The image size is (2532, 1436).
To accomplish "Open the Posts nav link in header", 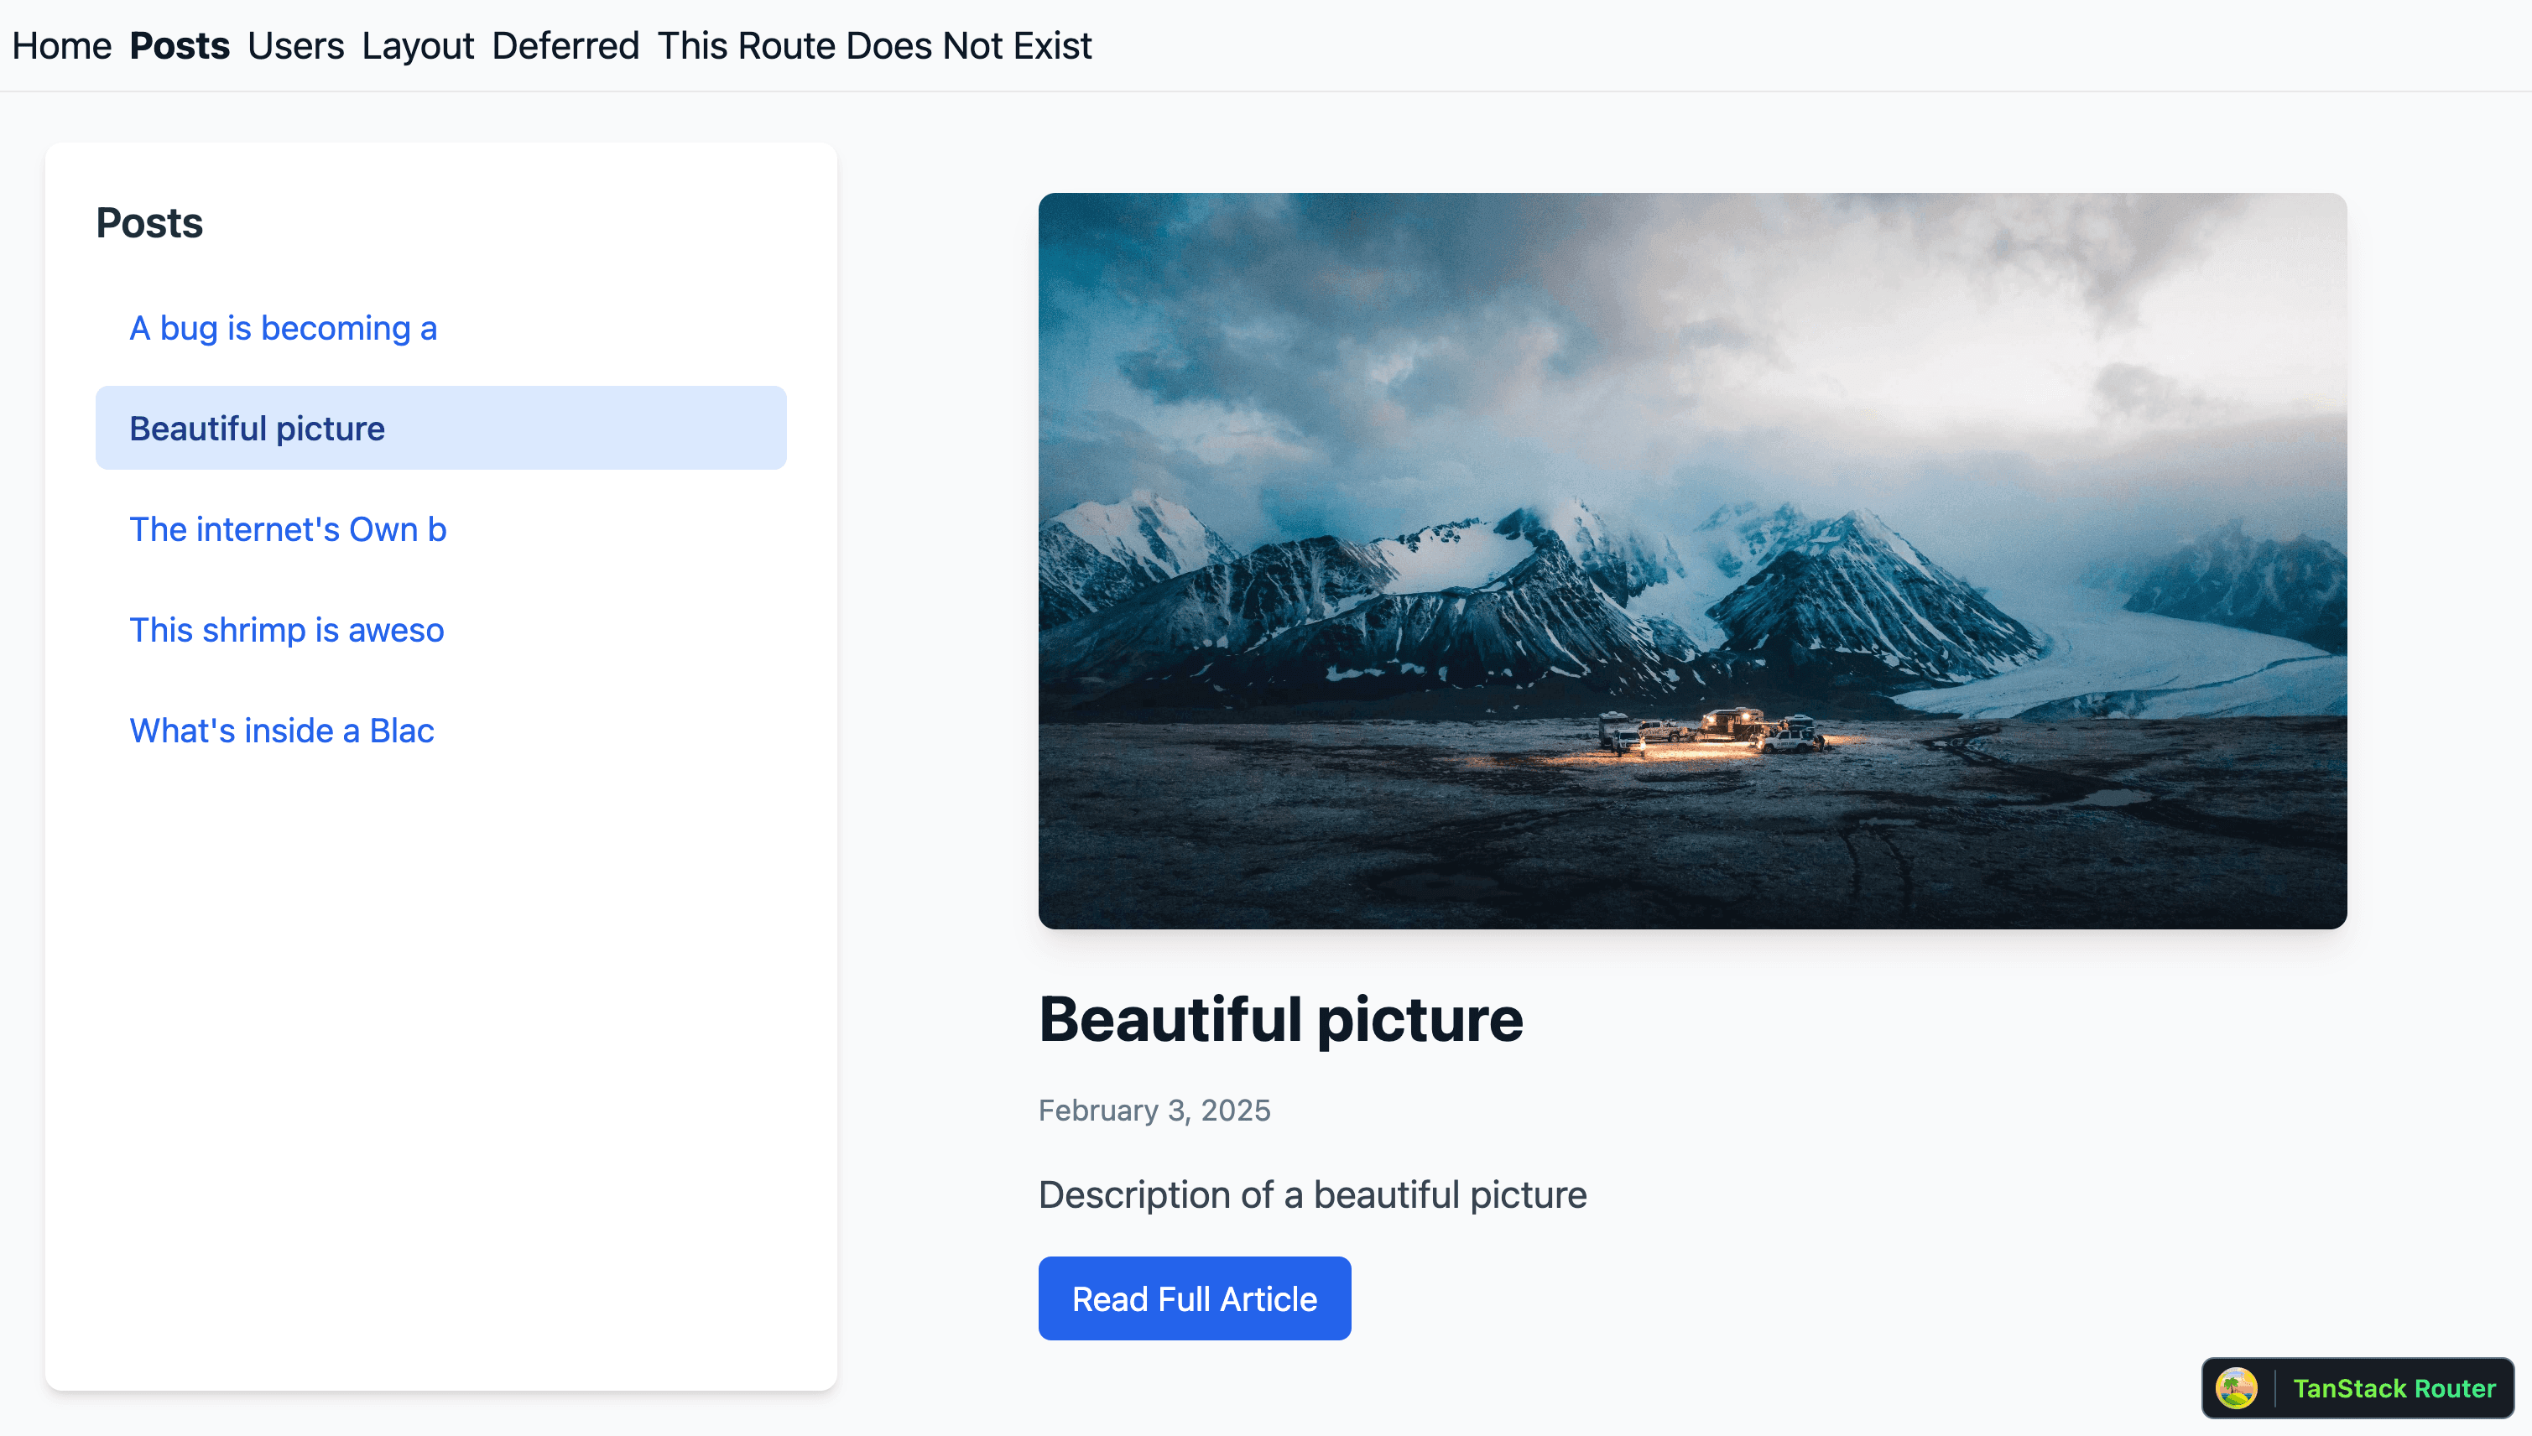I will coord(180,45).
